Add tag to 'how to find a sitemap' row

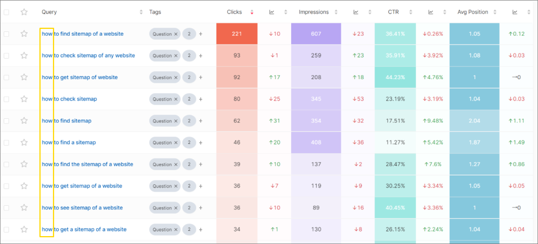pyautogui.click(x=200, y=142)
